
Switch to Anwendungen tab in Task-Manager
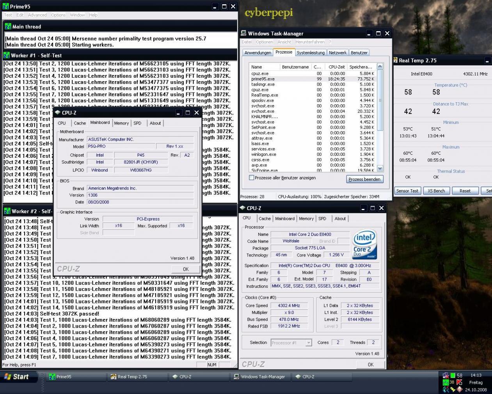(x=258, y=53)
